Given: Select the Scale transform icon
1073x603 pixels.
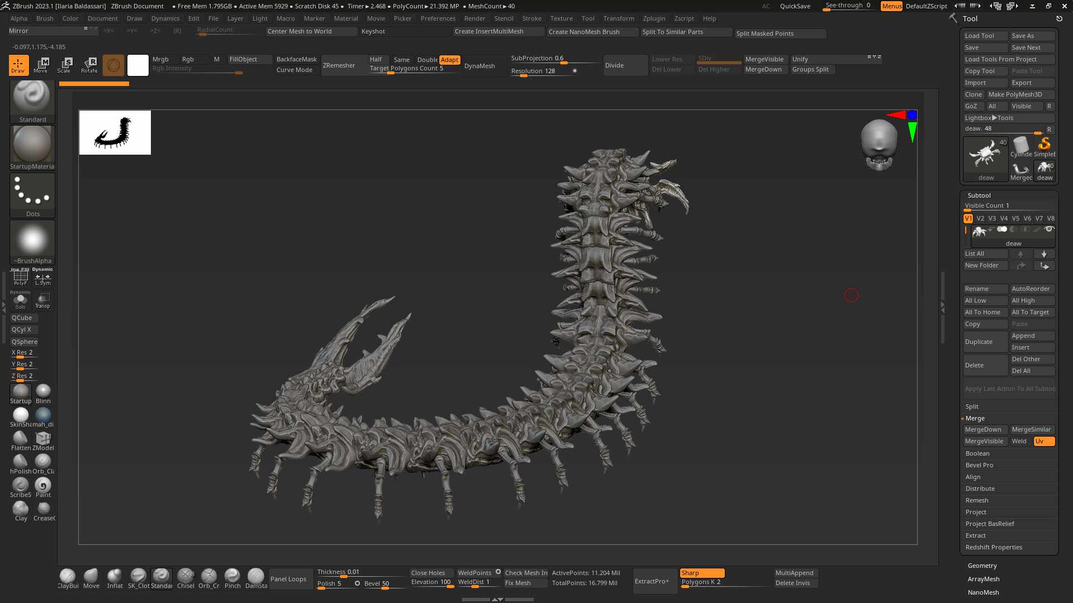Looking at the screenshot, I should 64,65.
